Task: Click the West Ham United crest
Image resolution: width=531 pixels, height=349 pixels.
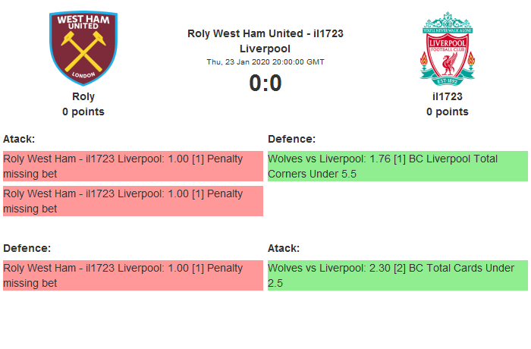Action: coord(83,47)
